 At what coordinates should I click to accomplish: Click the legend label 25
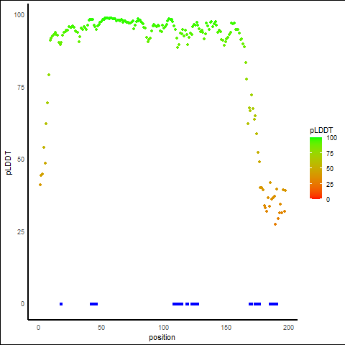pos(330,185)
